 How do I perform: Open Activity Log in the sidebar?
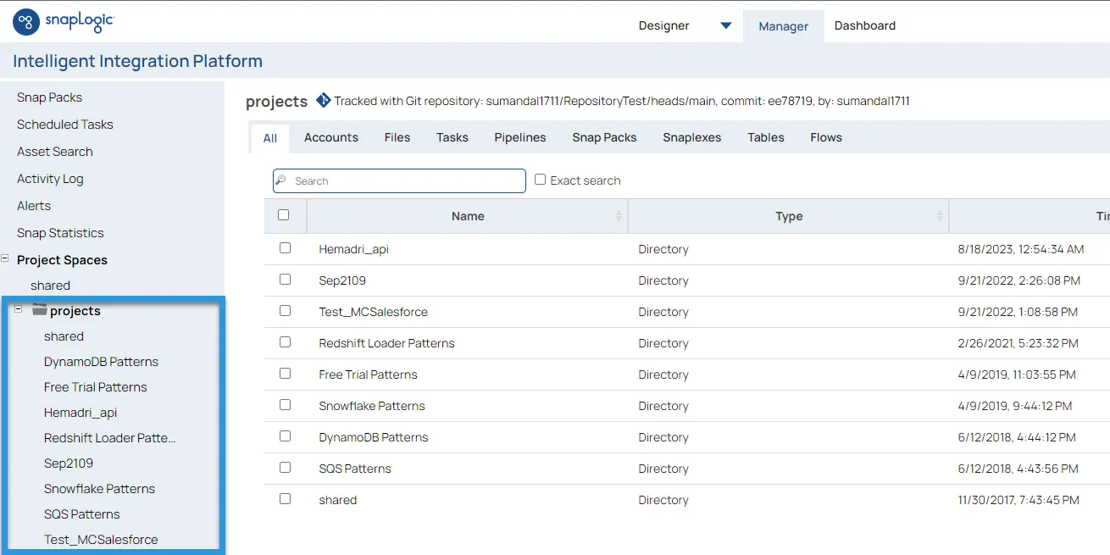(50, 179)
